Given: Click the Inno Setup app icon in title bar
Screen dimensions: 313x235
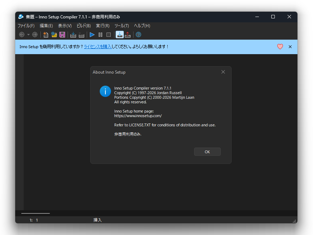Looking at the screenshot, I should pos(21,17).
